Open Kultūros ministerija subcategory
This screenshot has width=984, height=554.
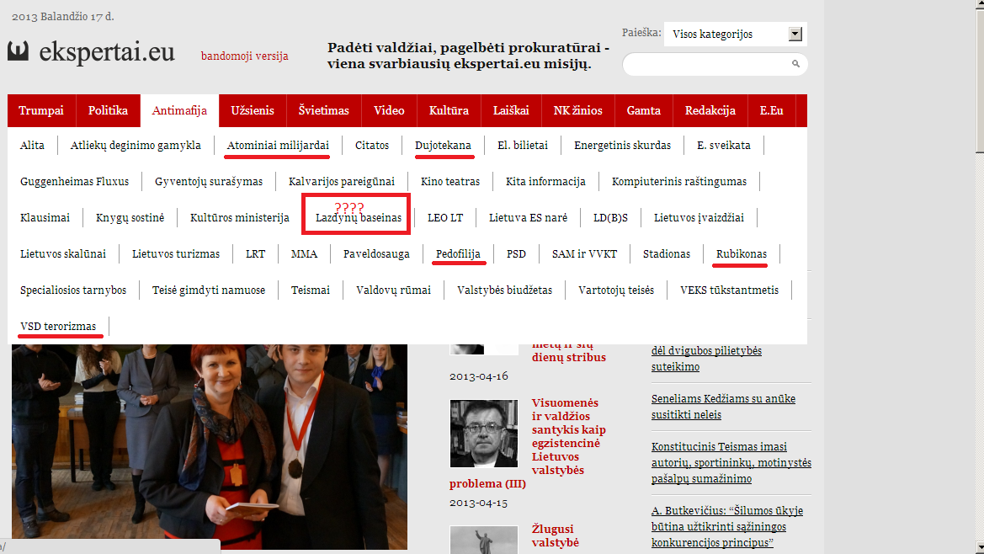[240, 218]
